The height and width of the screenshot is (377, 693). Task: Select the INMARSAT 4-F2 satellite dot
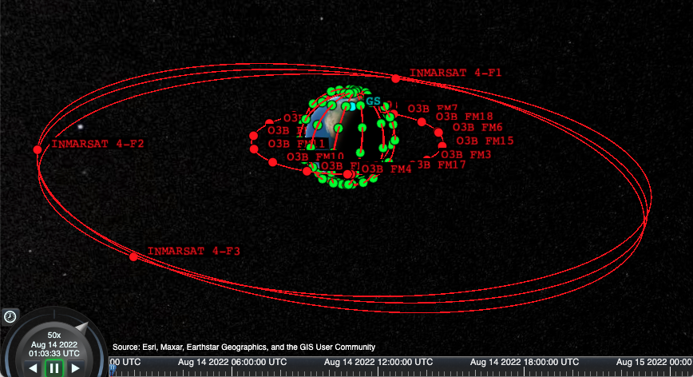(38, 150)
